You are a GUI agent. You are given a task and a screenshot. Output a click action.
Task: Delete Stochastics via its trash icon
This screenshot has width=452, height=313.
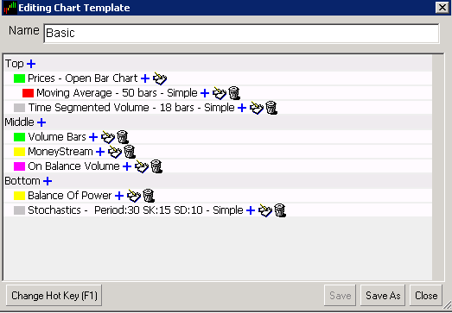click(280, 210)
